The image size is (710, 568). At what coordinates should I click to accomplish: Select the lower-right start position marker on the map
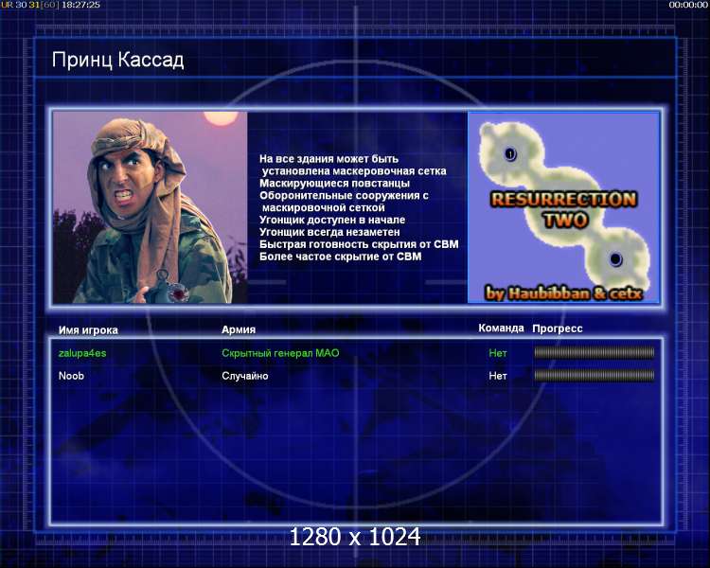[615, 259]
